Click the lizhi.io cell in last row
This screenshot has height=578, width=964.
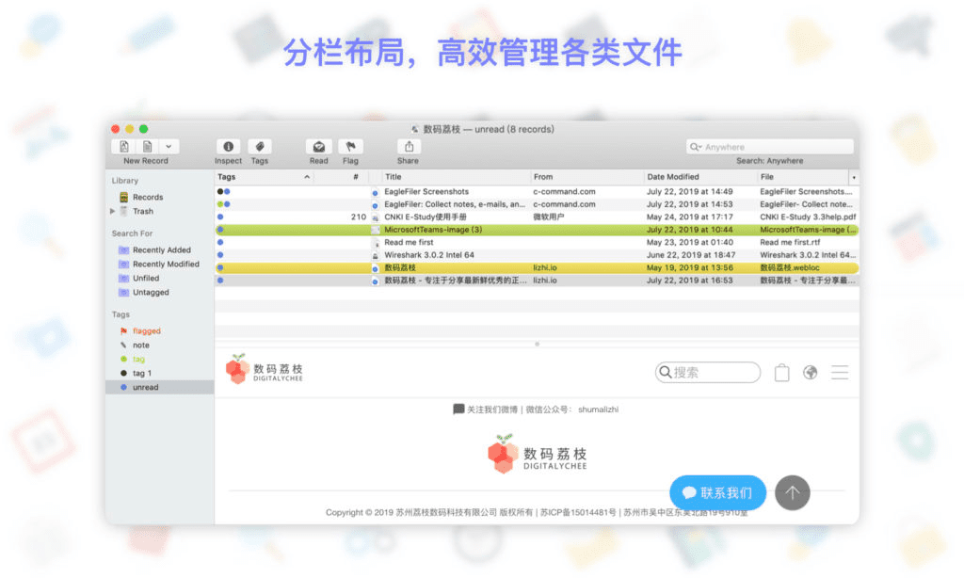click(x=545, y=281)
